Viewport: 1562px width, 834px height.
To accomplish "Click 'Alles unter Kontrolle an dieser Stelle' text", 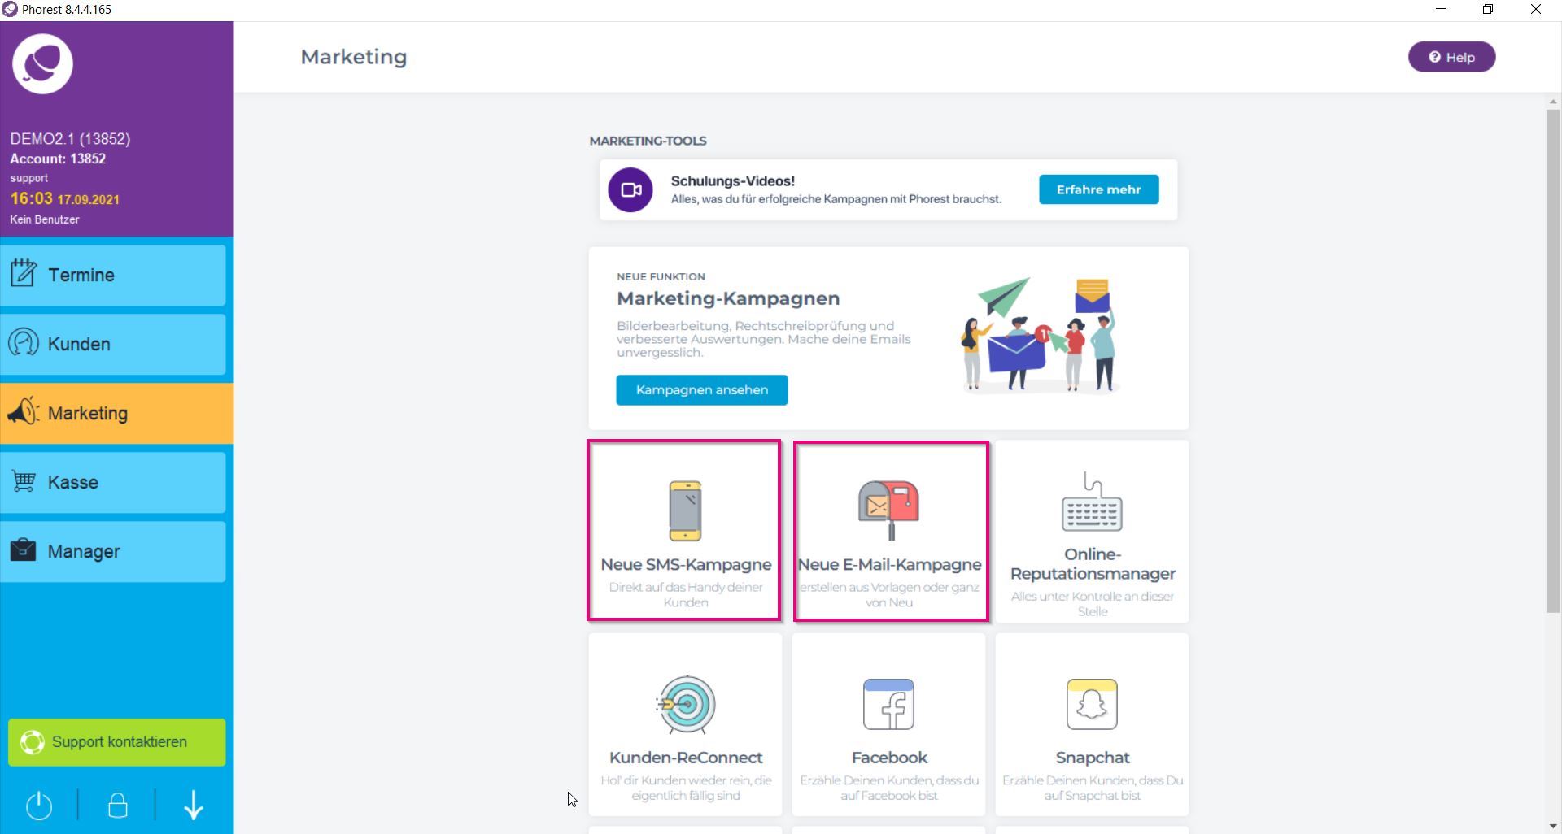I will pyautogui.click(x=1093, y=603).
